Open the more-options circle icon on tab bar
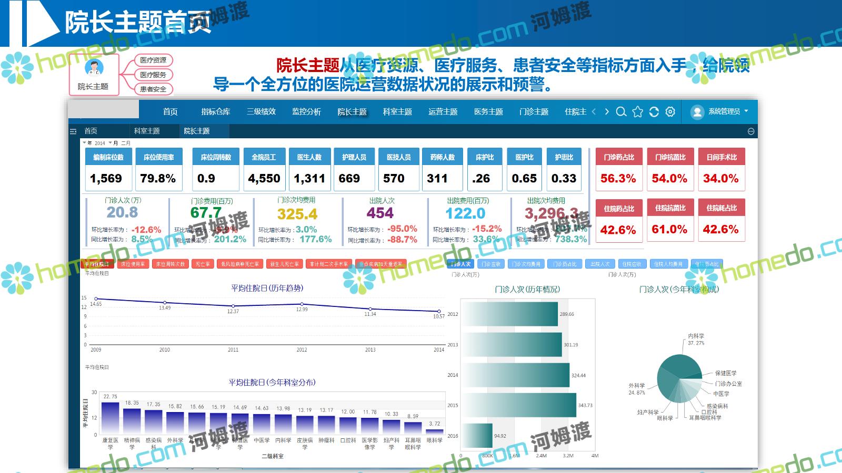The image size is (842, 473). pos(751,131)
